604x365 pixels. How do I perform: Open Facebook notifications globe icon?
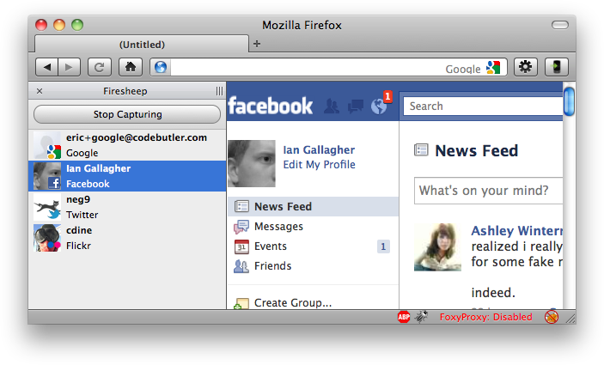(379, 106)
